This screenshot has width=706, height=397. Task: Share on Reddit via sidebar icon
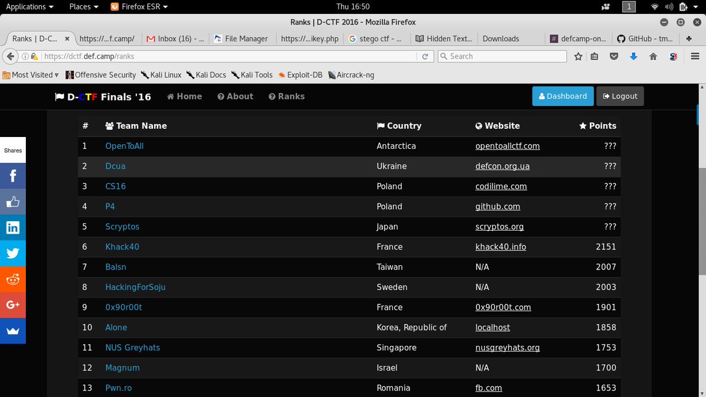pos(12,279)
